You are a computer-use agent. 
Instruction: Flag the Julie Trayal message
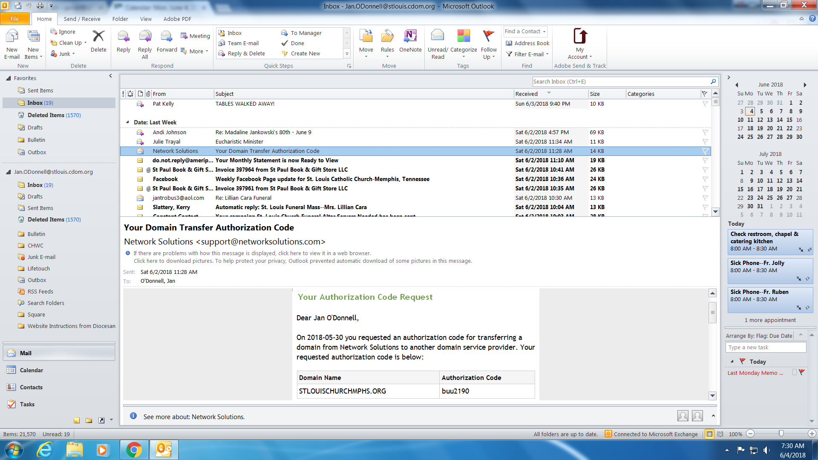(x=705, y=142)
